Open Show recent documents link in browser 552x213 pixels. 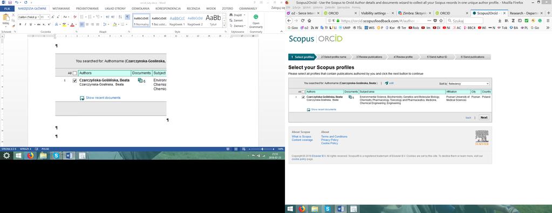(x=323, y=110)
